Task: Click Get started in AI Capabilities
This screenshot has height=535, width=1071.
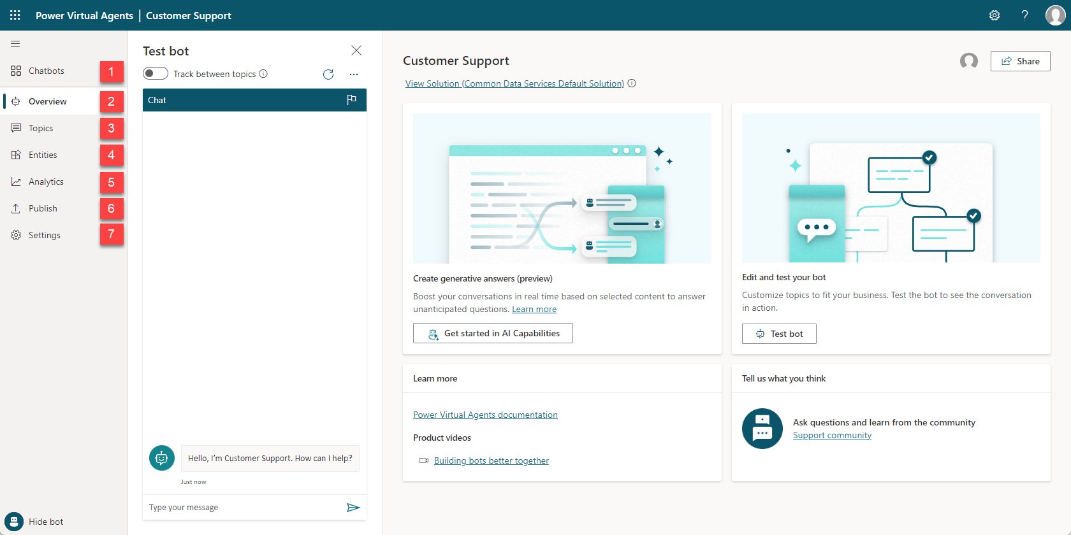Action: (493, 333)
